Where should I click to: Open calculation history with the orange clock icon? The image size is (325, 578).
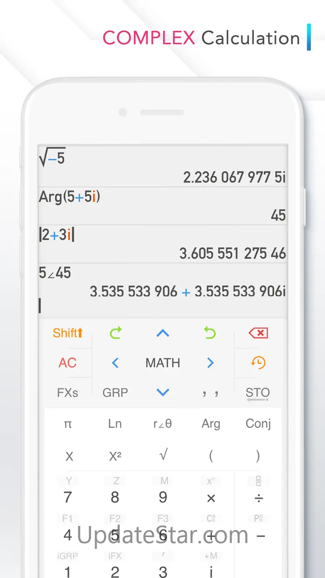pos(258,363)
